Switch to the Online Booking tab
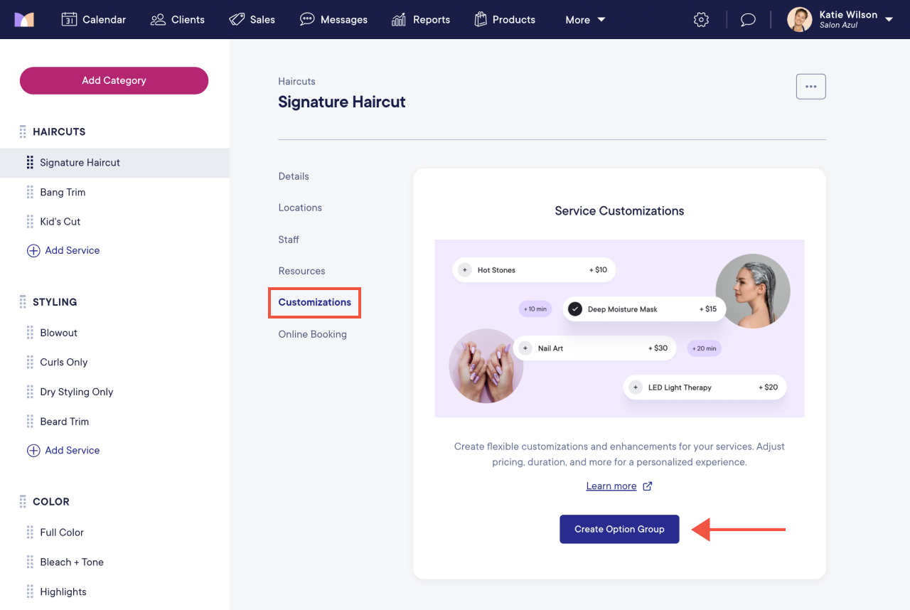The height and width of the screenshot is (610, 910). [313, 333]
